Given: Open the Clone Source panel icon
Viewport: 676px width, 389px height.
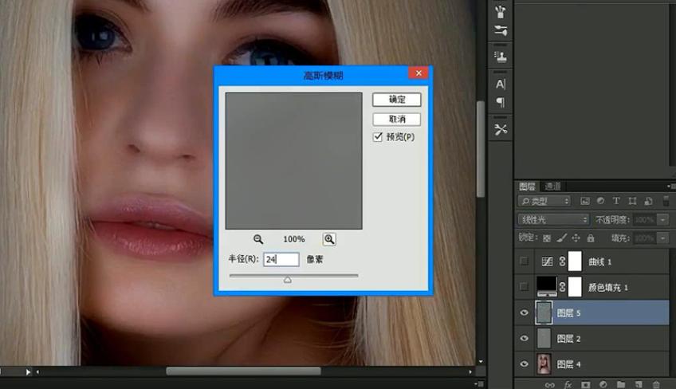Looking at the screenshot, I should click(501, 56).
